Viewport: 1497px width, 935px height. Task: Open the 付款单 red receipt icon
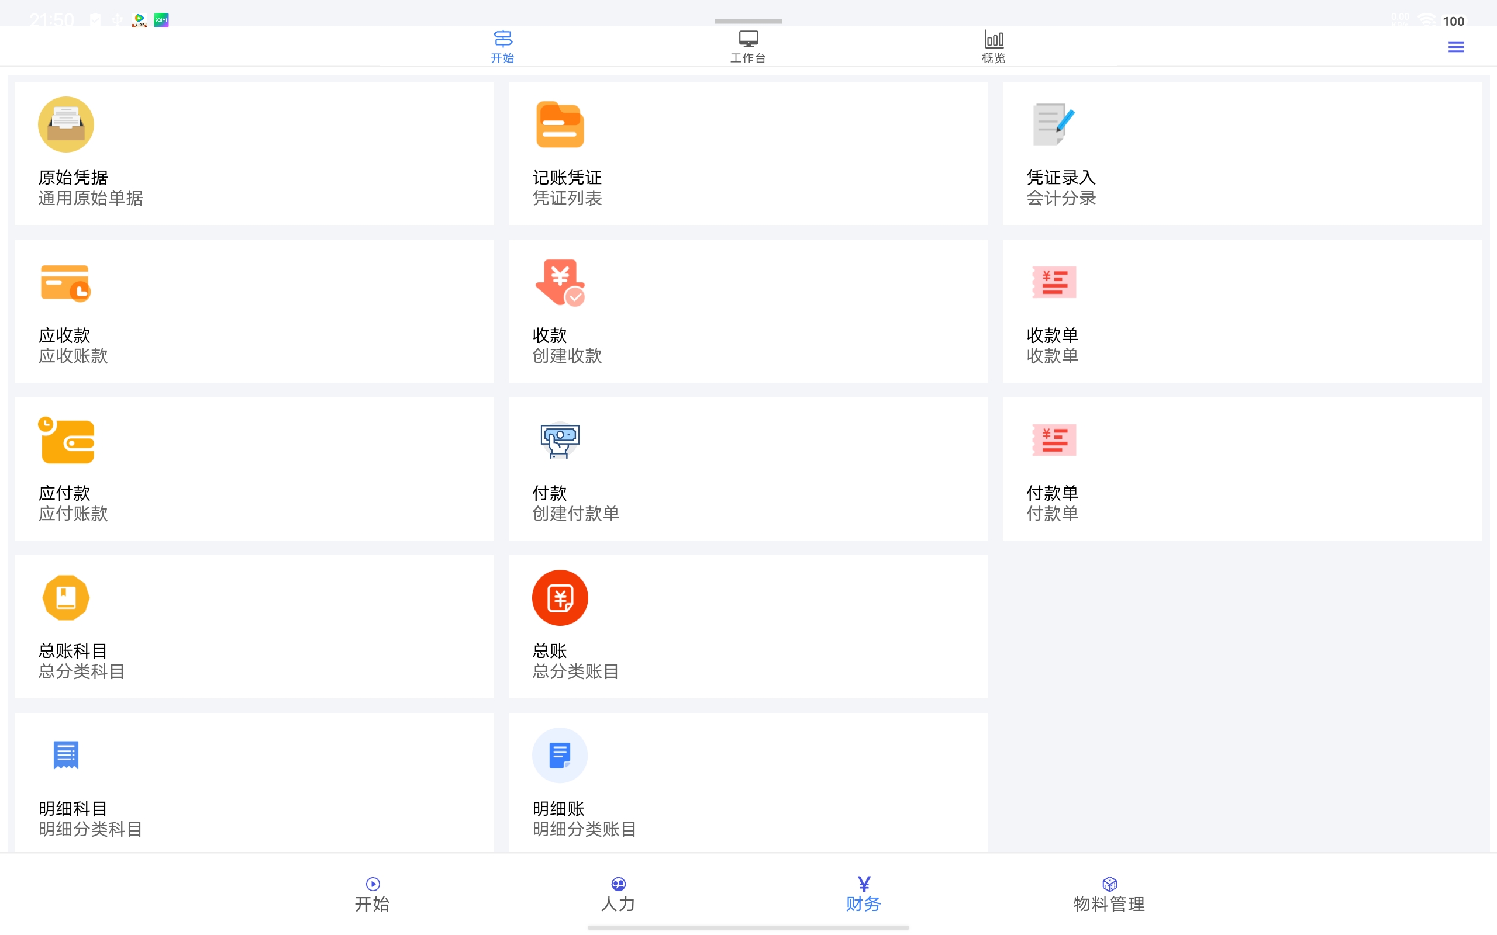click(x=1054, y=440)
